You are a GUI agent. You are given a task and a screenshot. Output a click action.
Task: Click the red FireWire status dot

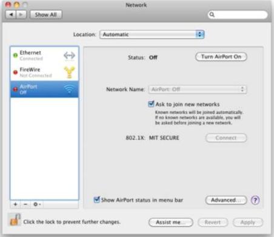point(15,72)
